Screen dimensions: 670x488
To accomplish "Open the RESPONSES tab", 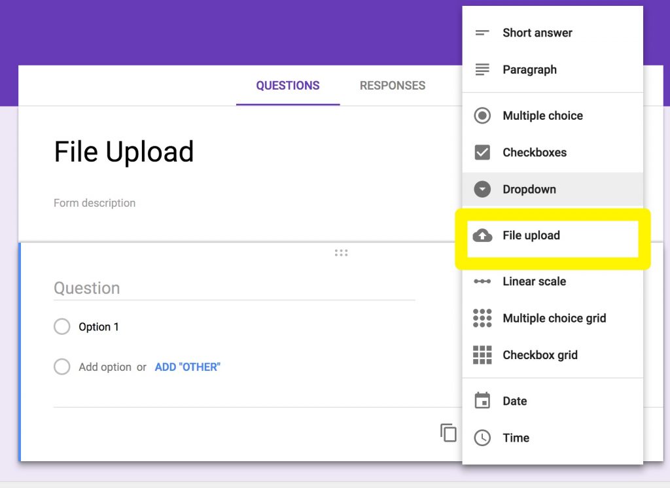I will click(x=393, y=86).
